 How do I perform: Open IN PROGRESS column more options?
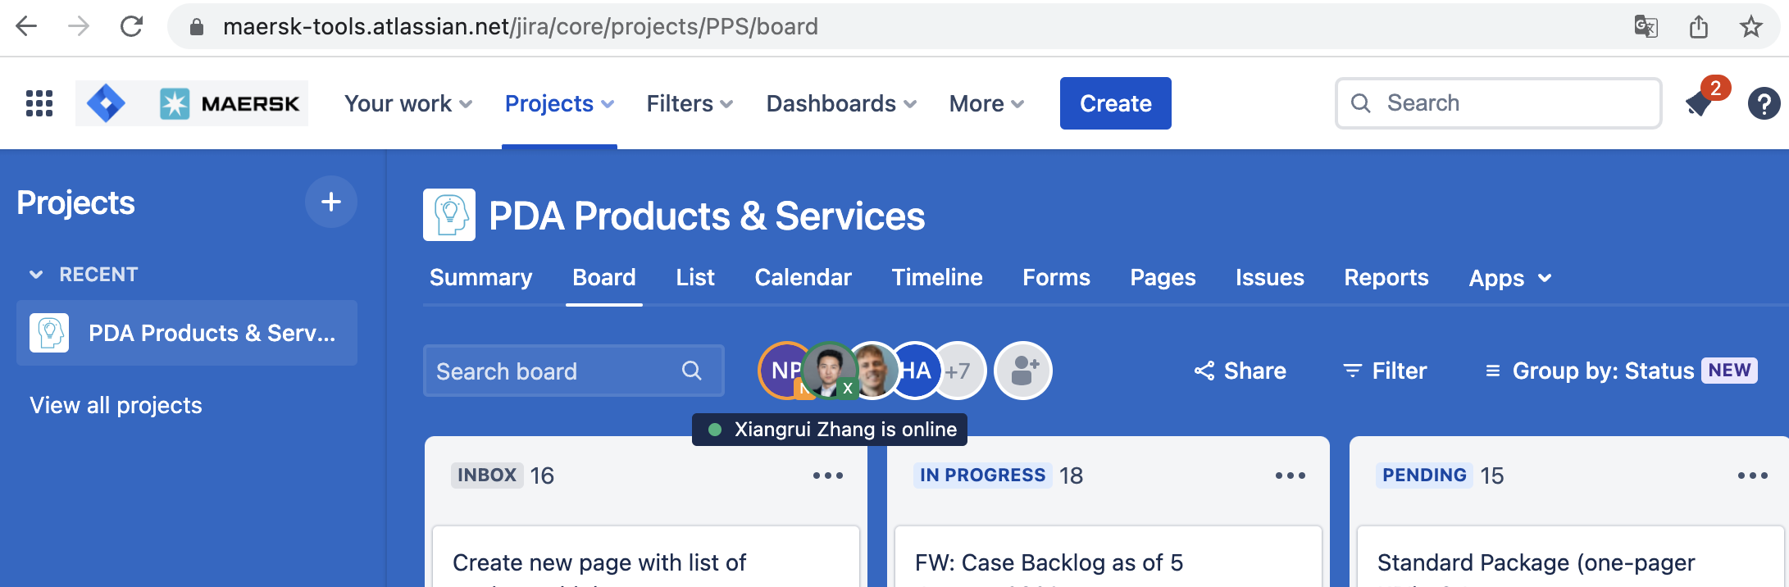click(1290, 476)
